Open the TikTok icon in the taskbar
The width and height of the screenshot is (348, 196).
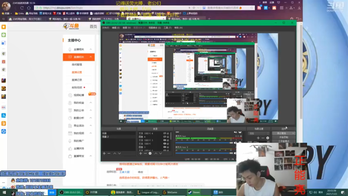coord(13,193)
